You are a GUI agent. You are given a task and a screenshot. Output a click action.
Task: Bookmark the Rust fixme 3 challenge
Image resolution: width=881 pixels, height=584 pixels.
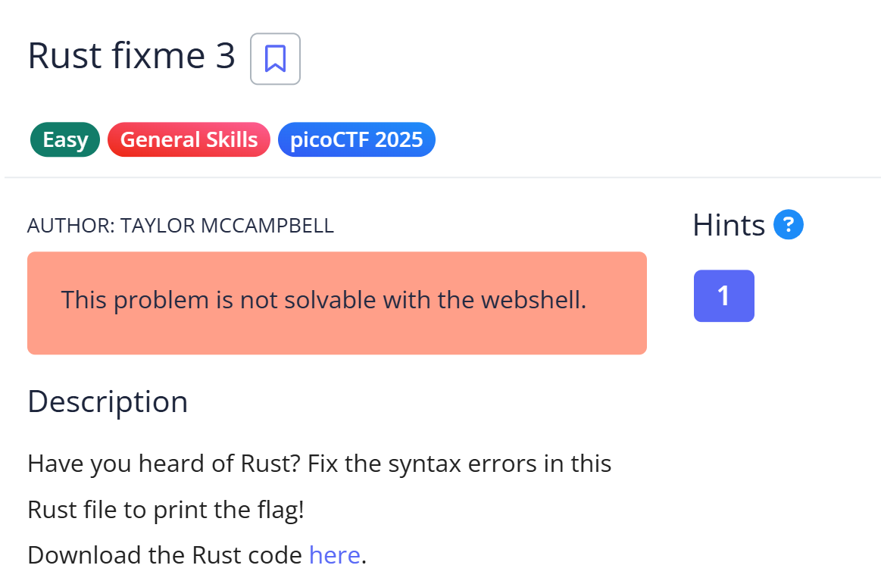click(x=275, y=58)
